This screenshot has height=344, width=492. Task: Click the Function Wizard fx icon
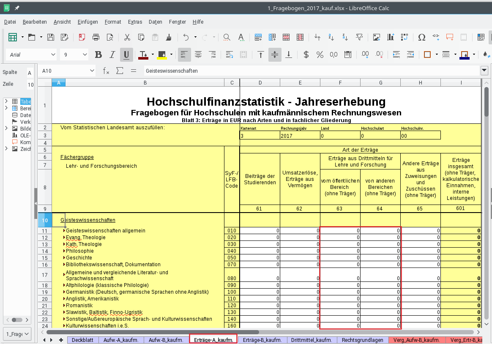pos(106,71)
